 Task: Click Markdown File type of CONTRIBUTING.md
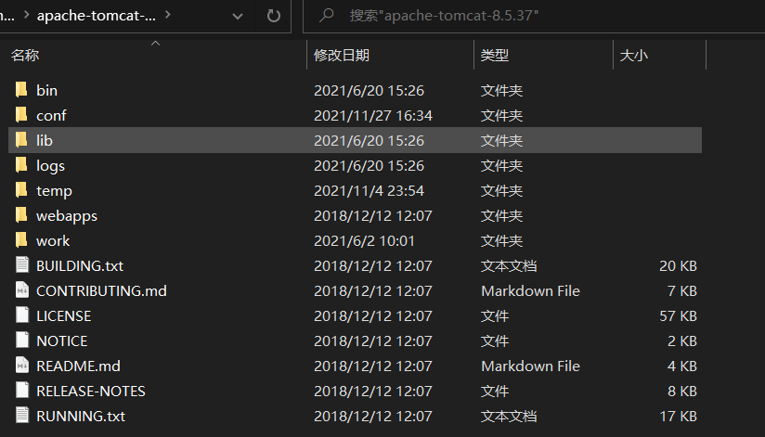click(x=530, y=290)
